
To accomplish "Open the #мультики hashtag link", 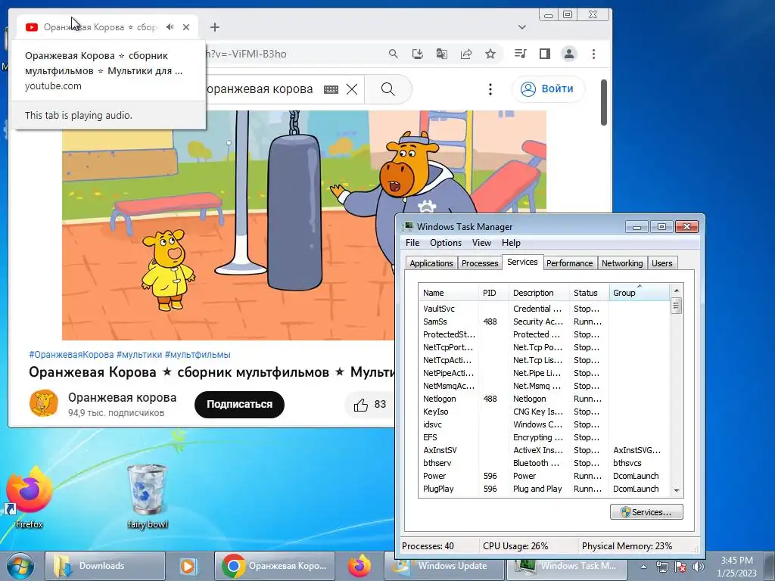I will pos(139,355).
